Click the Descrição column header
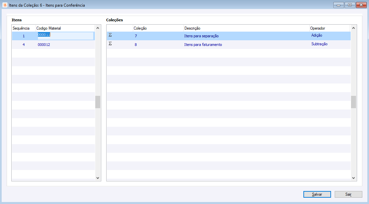This screenshot has width=369, height=204. point(246,28)
